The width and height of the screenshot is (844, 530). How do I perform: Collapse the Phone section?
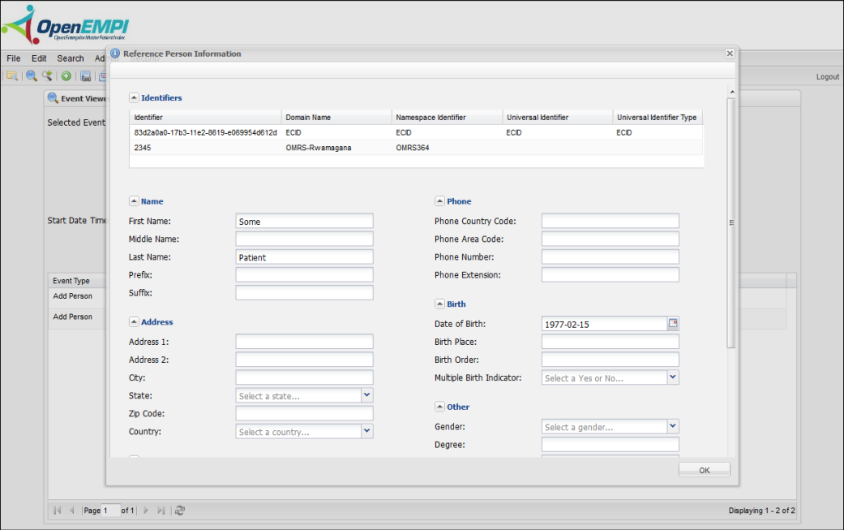click(439, 201)
